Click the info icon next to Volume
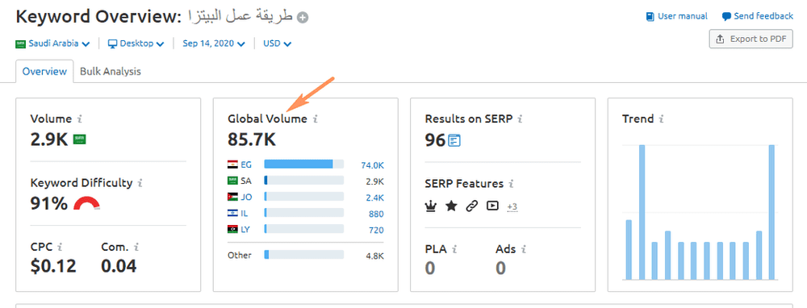This screenshot has height=308, width=807. click(x=79, y=119)
